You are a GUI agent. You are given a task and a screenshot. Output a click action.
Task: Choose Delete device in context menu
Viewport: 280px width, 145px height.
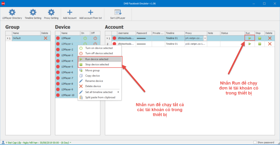(x=100, y=86)
